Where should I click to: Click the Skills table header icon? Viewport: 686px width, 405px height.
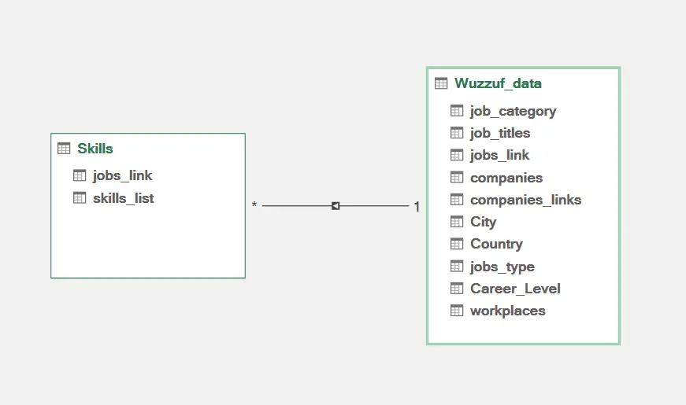[64, 149]
